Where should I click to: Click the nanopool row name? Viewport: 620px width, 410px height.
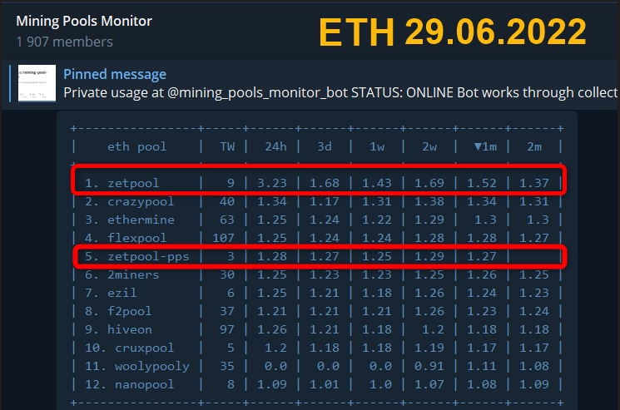tap(141, 384)
